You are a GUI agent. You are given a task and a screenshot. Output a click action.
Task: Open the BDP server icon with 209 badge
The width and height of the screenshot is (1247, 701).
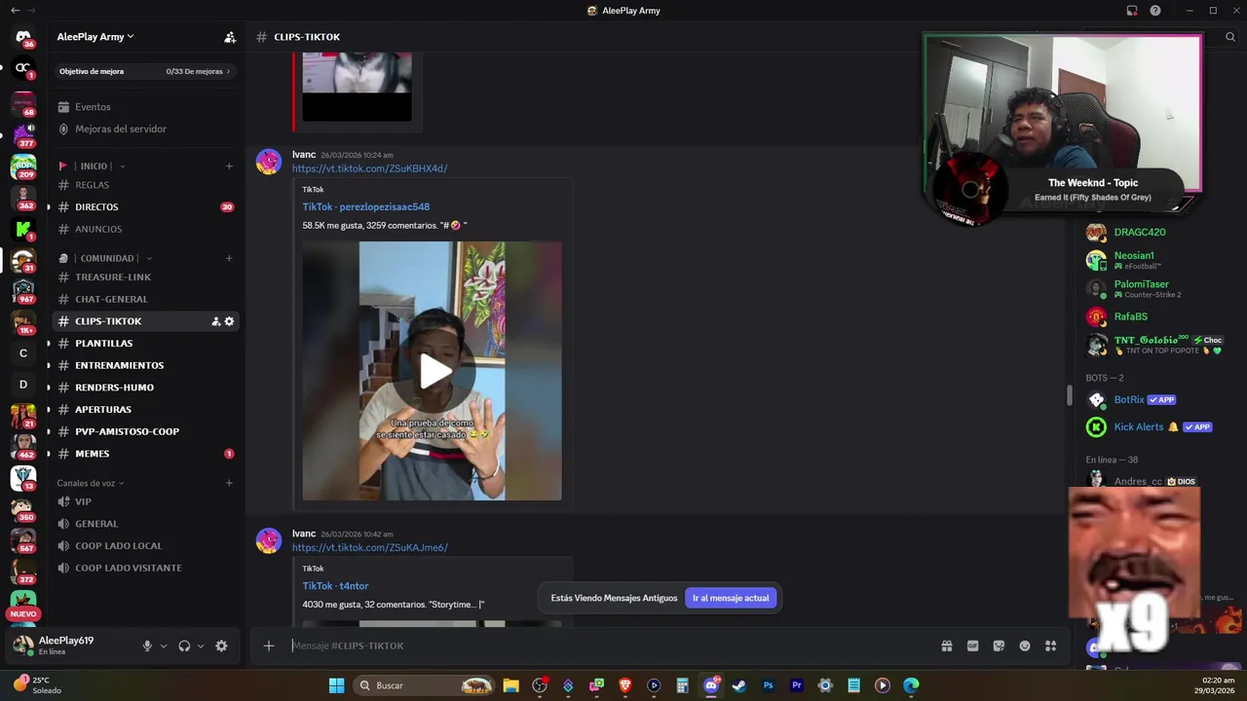[23, 166]
